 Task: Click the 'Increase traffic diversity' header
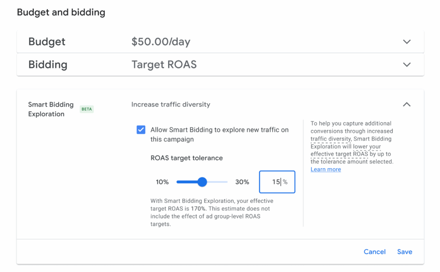pyautogui.click(x=171, y=105)
